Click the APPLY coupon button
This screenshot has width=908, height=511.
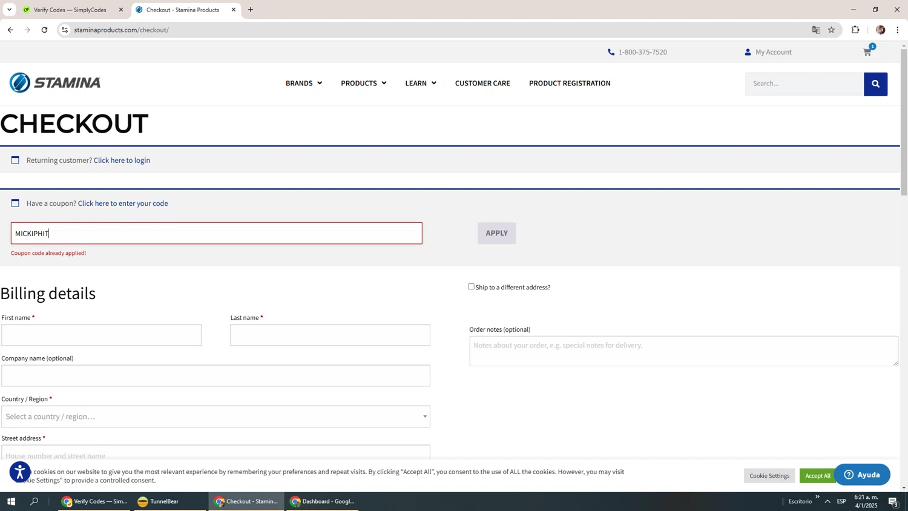coord(496,233)
